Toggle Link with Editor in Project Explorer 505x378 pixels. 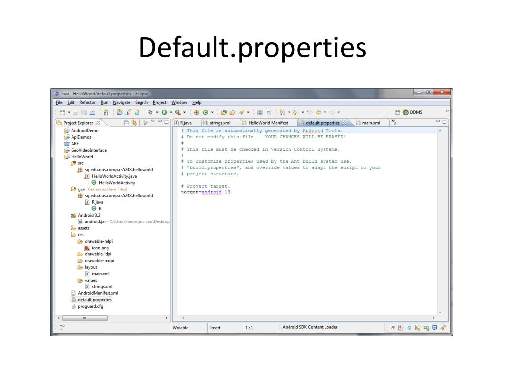click(x=134, y=123)
